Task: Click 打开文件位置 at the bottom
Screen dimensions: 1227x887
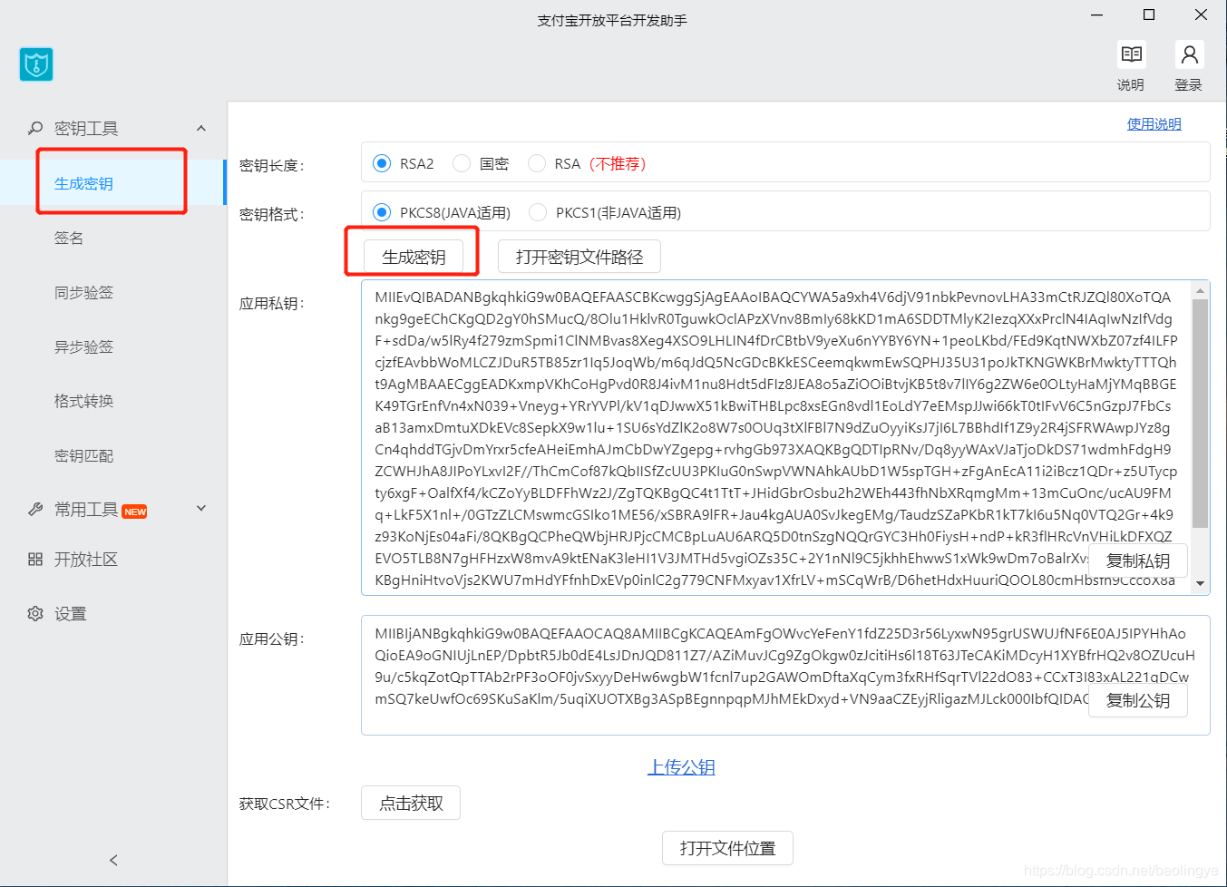Action: pyautogui.click(x=727, y=848)
